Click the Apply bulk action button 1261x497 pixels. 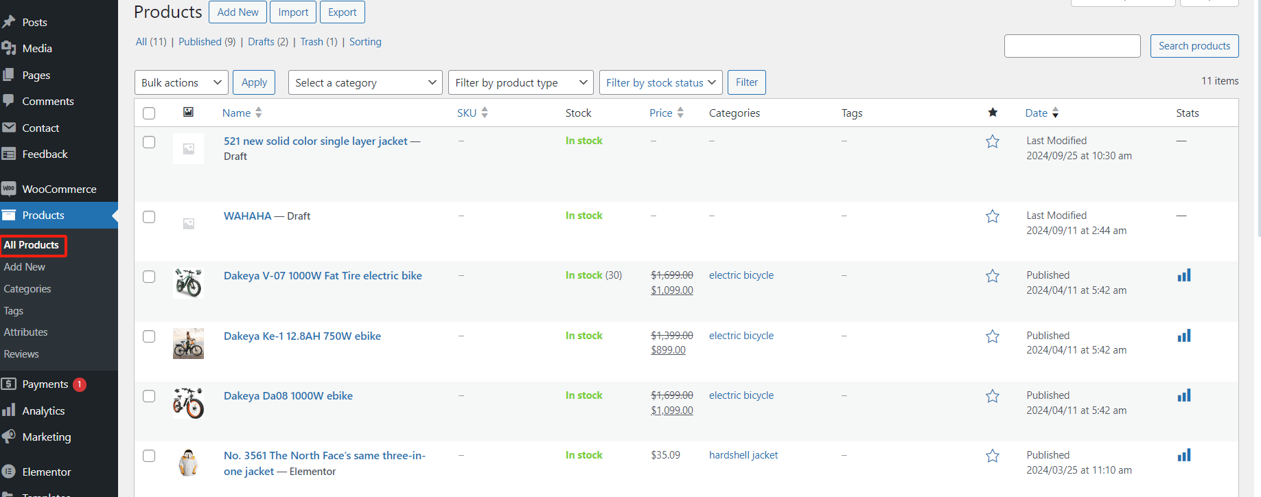254,82
